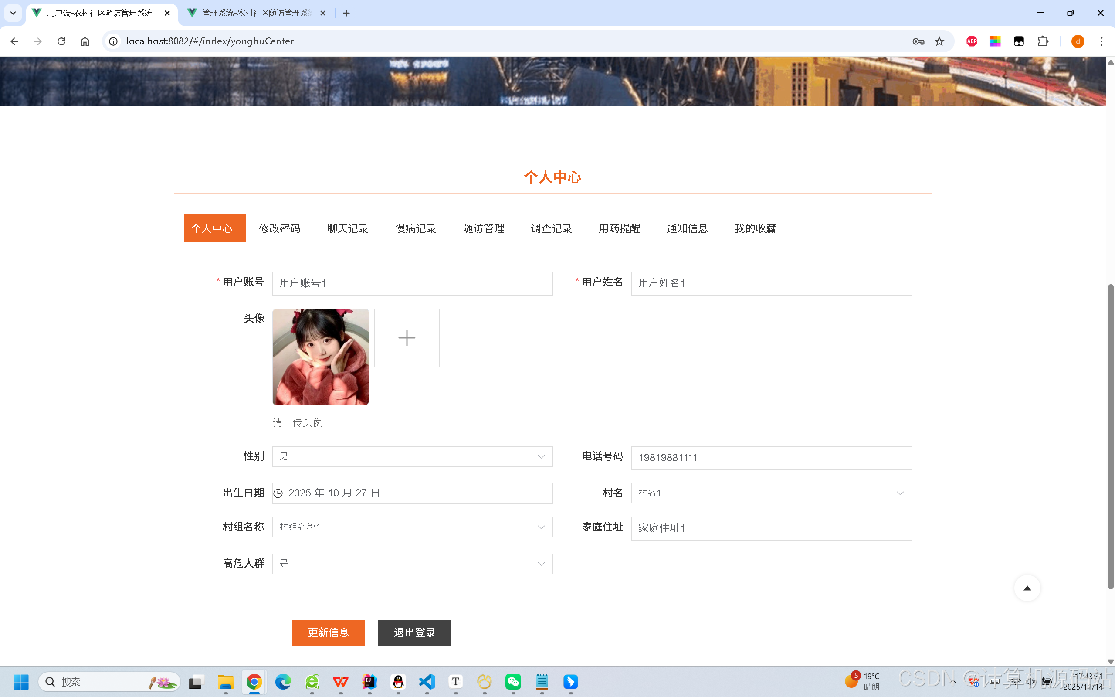This screenshot has width=1115, height=697.
Task: Open the 用药提醒 tab
Action: pyautogui.click(x=619, y=228)
